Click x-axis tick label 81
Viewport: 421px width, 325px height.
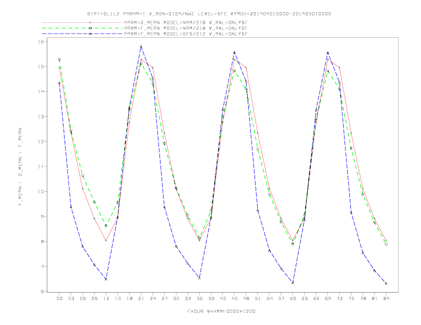coord(375,298)
